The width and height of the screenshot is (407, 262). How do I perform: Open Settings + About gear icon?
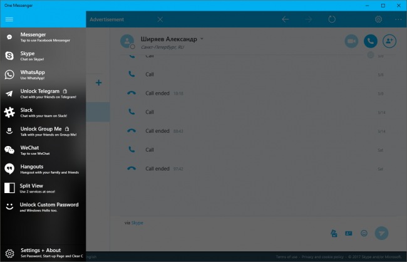click(x=9, y=253)
